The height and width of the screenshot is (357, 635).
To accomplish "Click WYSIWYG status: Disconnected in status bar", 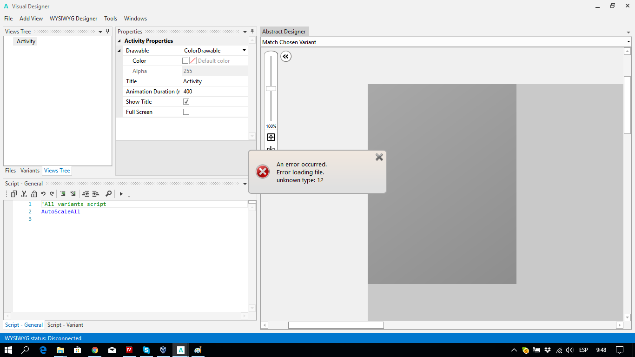I will (43, 338).
